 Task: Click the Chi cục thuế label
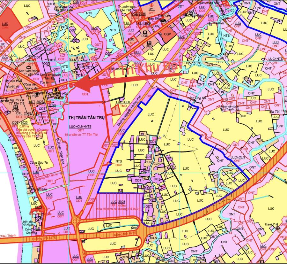[x=13, y=81]
